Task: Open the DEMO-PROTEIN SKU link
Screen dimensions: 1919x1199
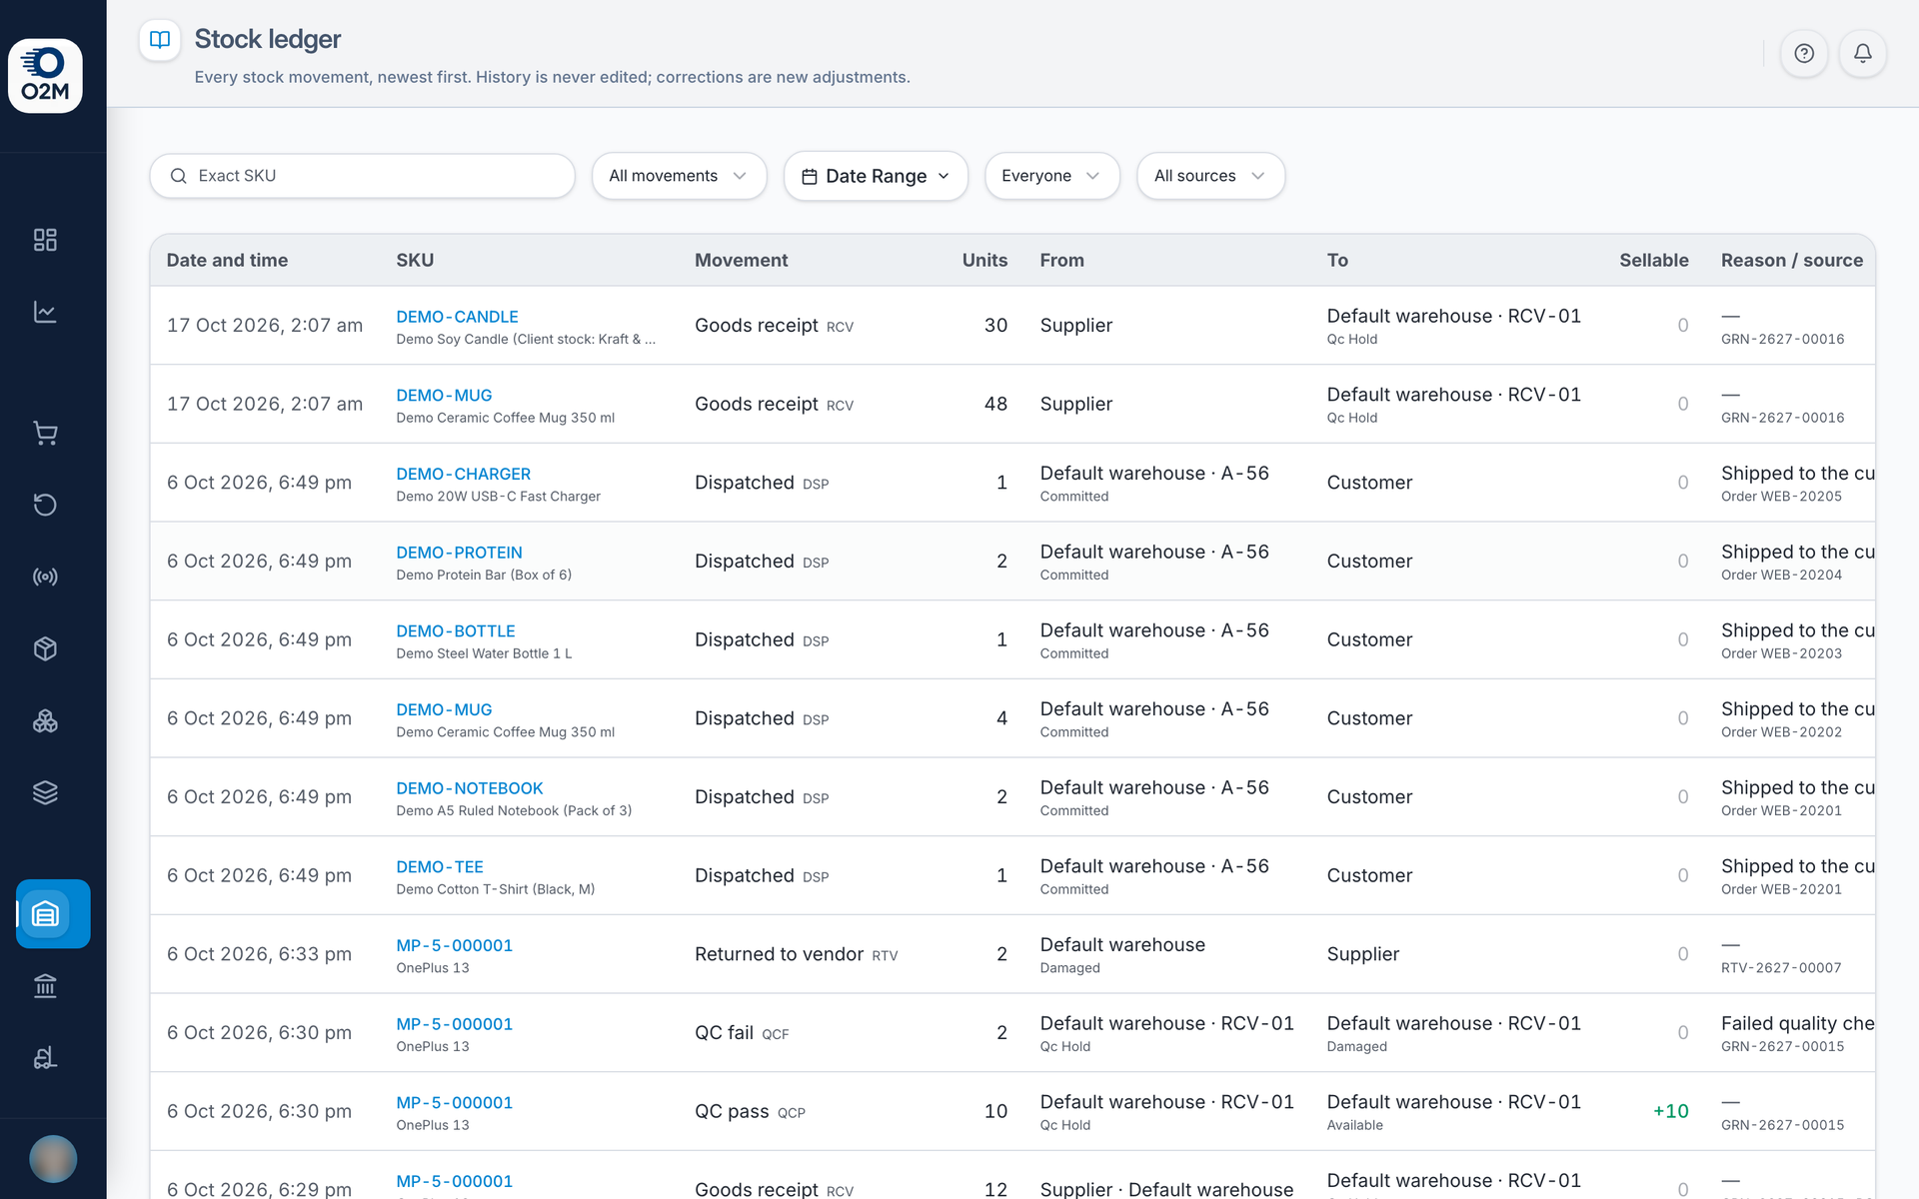Action: 459,553
